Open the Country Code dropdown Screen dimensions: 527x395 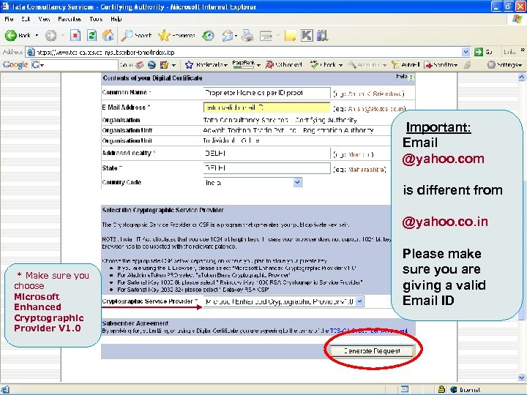(x=297, y=182)
